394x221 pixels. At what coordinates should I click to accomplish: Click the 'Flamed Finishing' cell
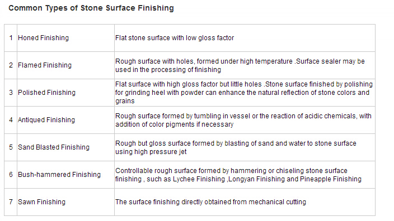65,65
